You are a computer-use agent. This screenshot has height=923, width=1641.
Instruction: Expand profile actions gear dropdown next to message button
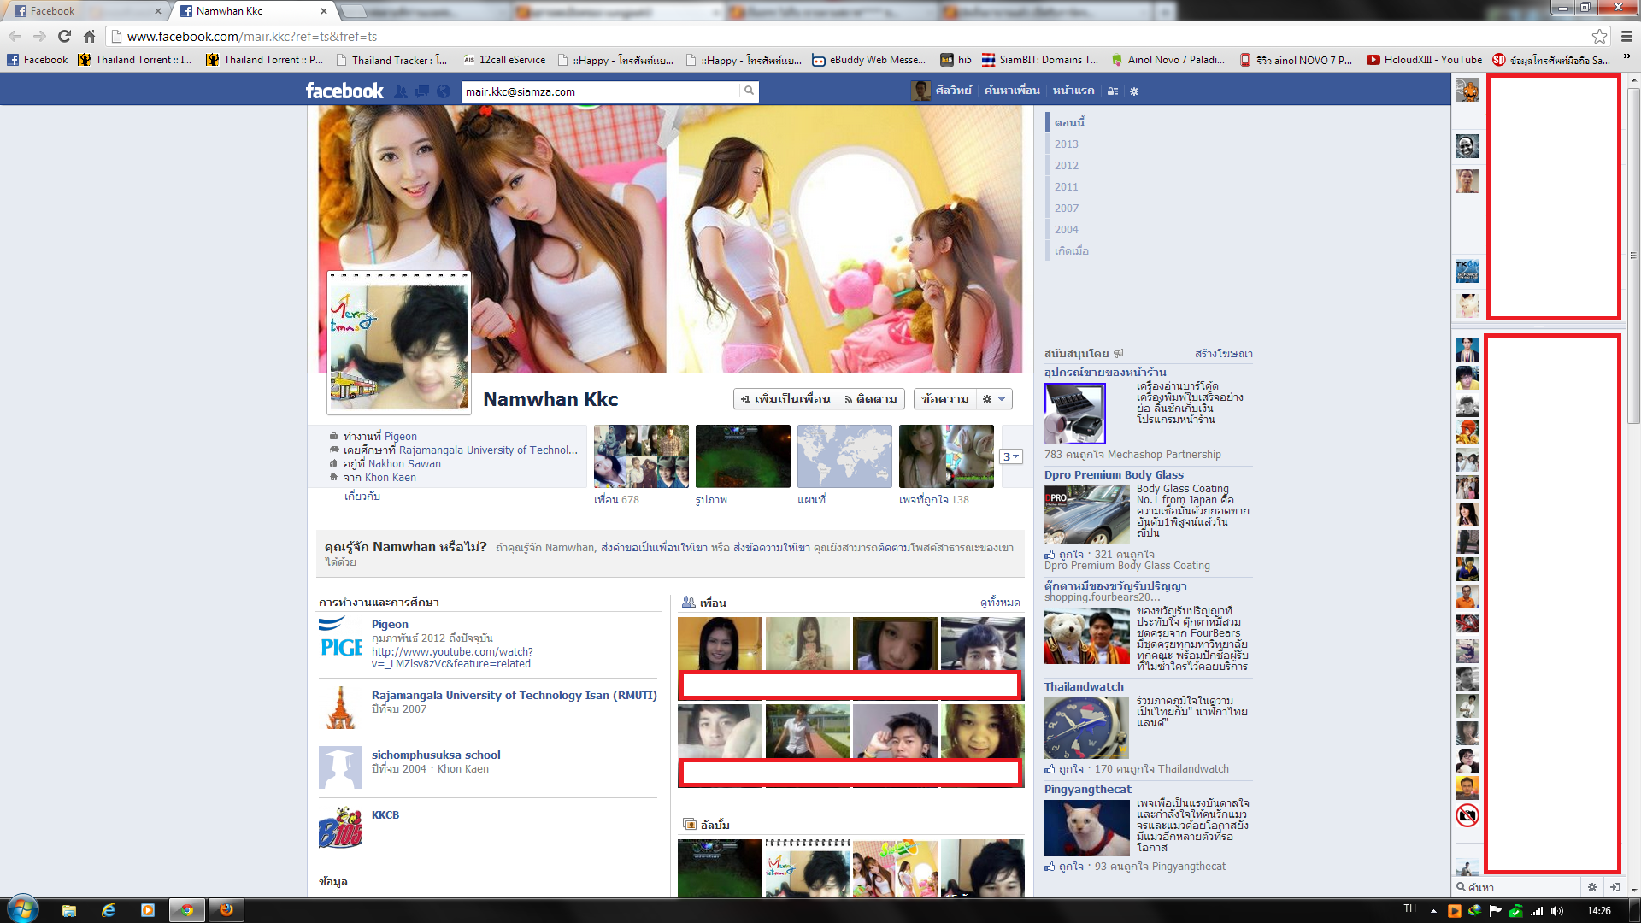tap(994, 399)
